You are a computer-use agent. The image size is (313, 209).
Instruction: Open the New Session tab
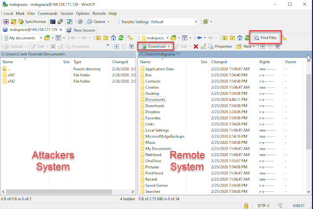coord(81,30)
